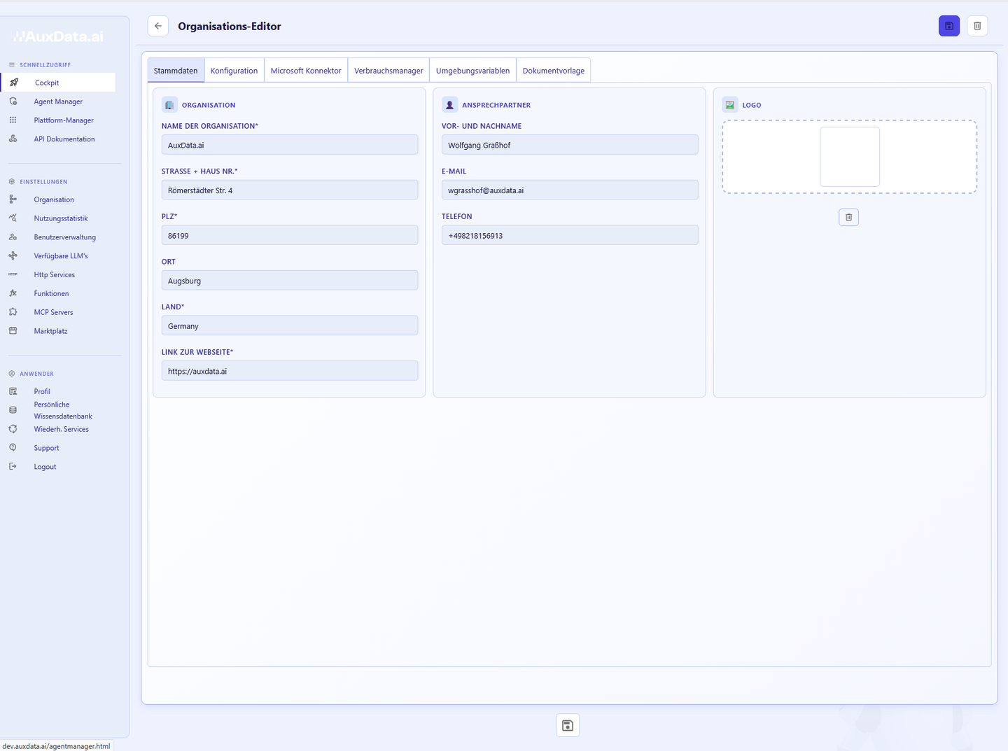This screenshot has height=751, width=1008.
Task: Click the Profil sidebar icon
Action: 13,392
